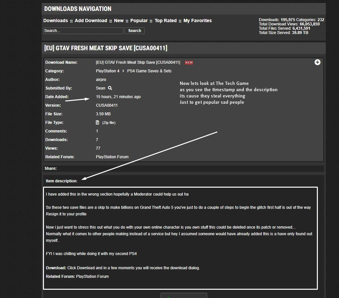This screenshot has width=339, height=298.
Task: Click the plus icon at the top right
Action: (317, 62)
